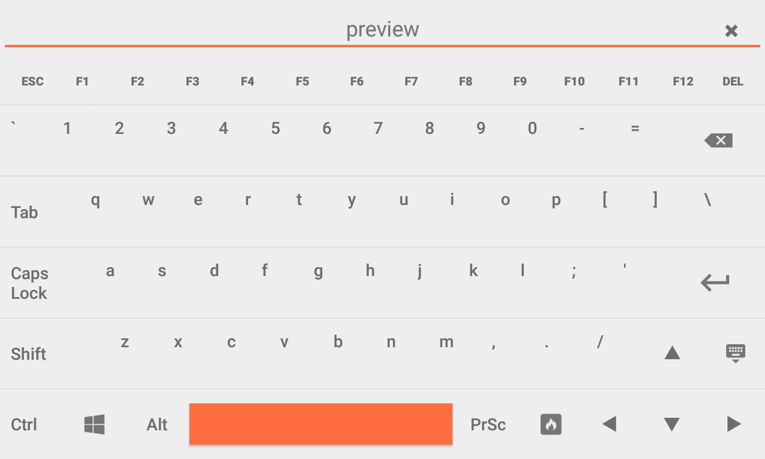The width and height of the screenshot is (765, 459).
Task: Clear preview with the X button
Action: coord(732,31)
